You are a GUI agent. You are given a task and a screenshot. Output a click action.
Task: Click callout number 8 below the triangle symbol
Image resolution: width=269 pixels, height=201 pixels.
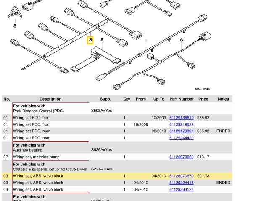click(x=15, y=26)
